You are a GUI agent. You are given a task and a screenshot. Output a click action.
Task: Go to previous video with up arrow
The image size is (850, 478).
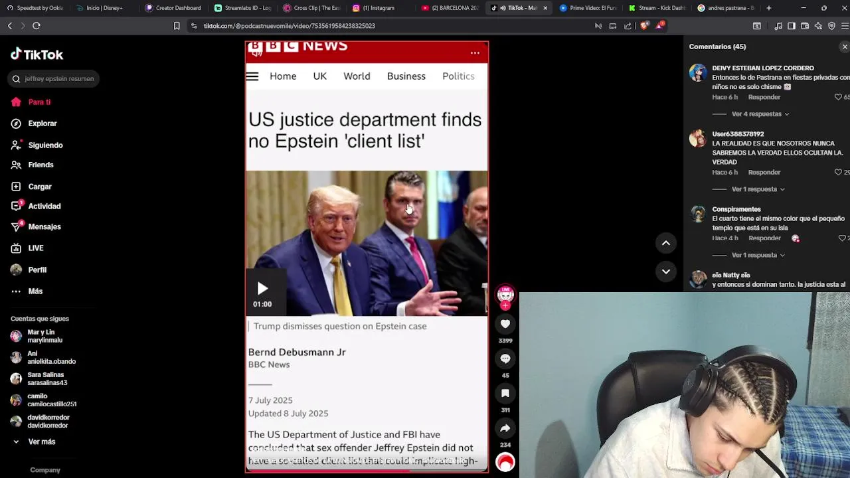pos(666,243)
